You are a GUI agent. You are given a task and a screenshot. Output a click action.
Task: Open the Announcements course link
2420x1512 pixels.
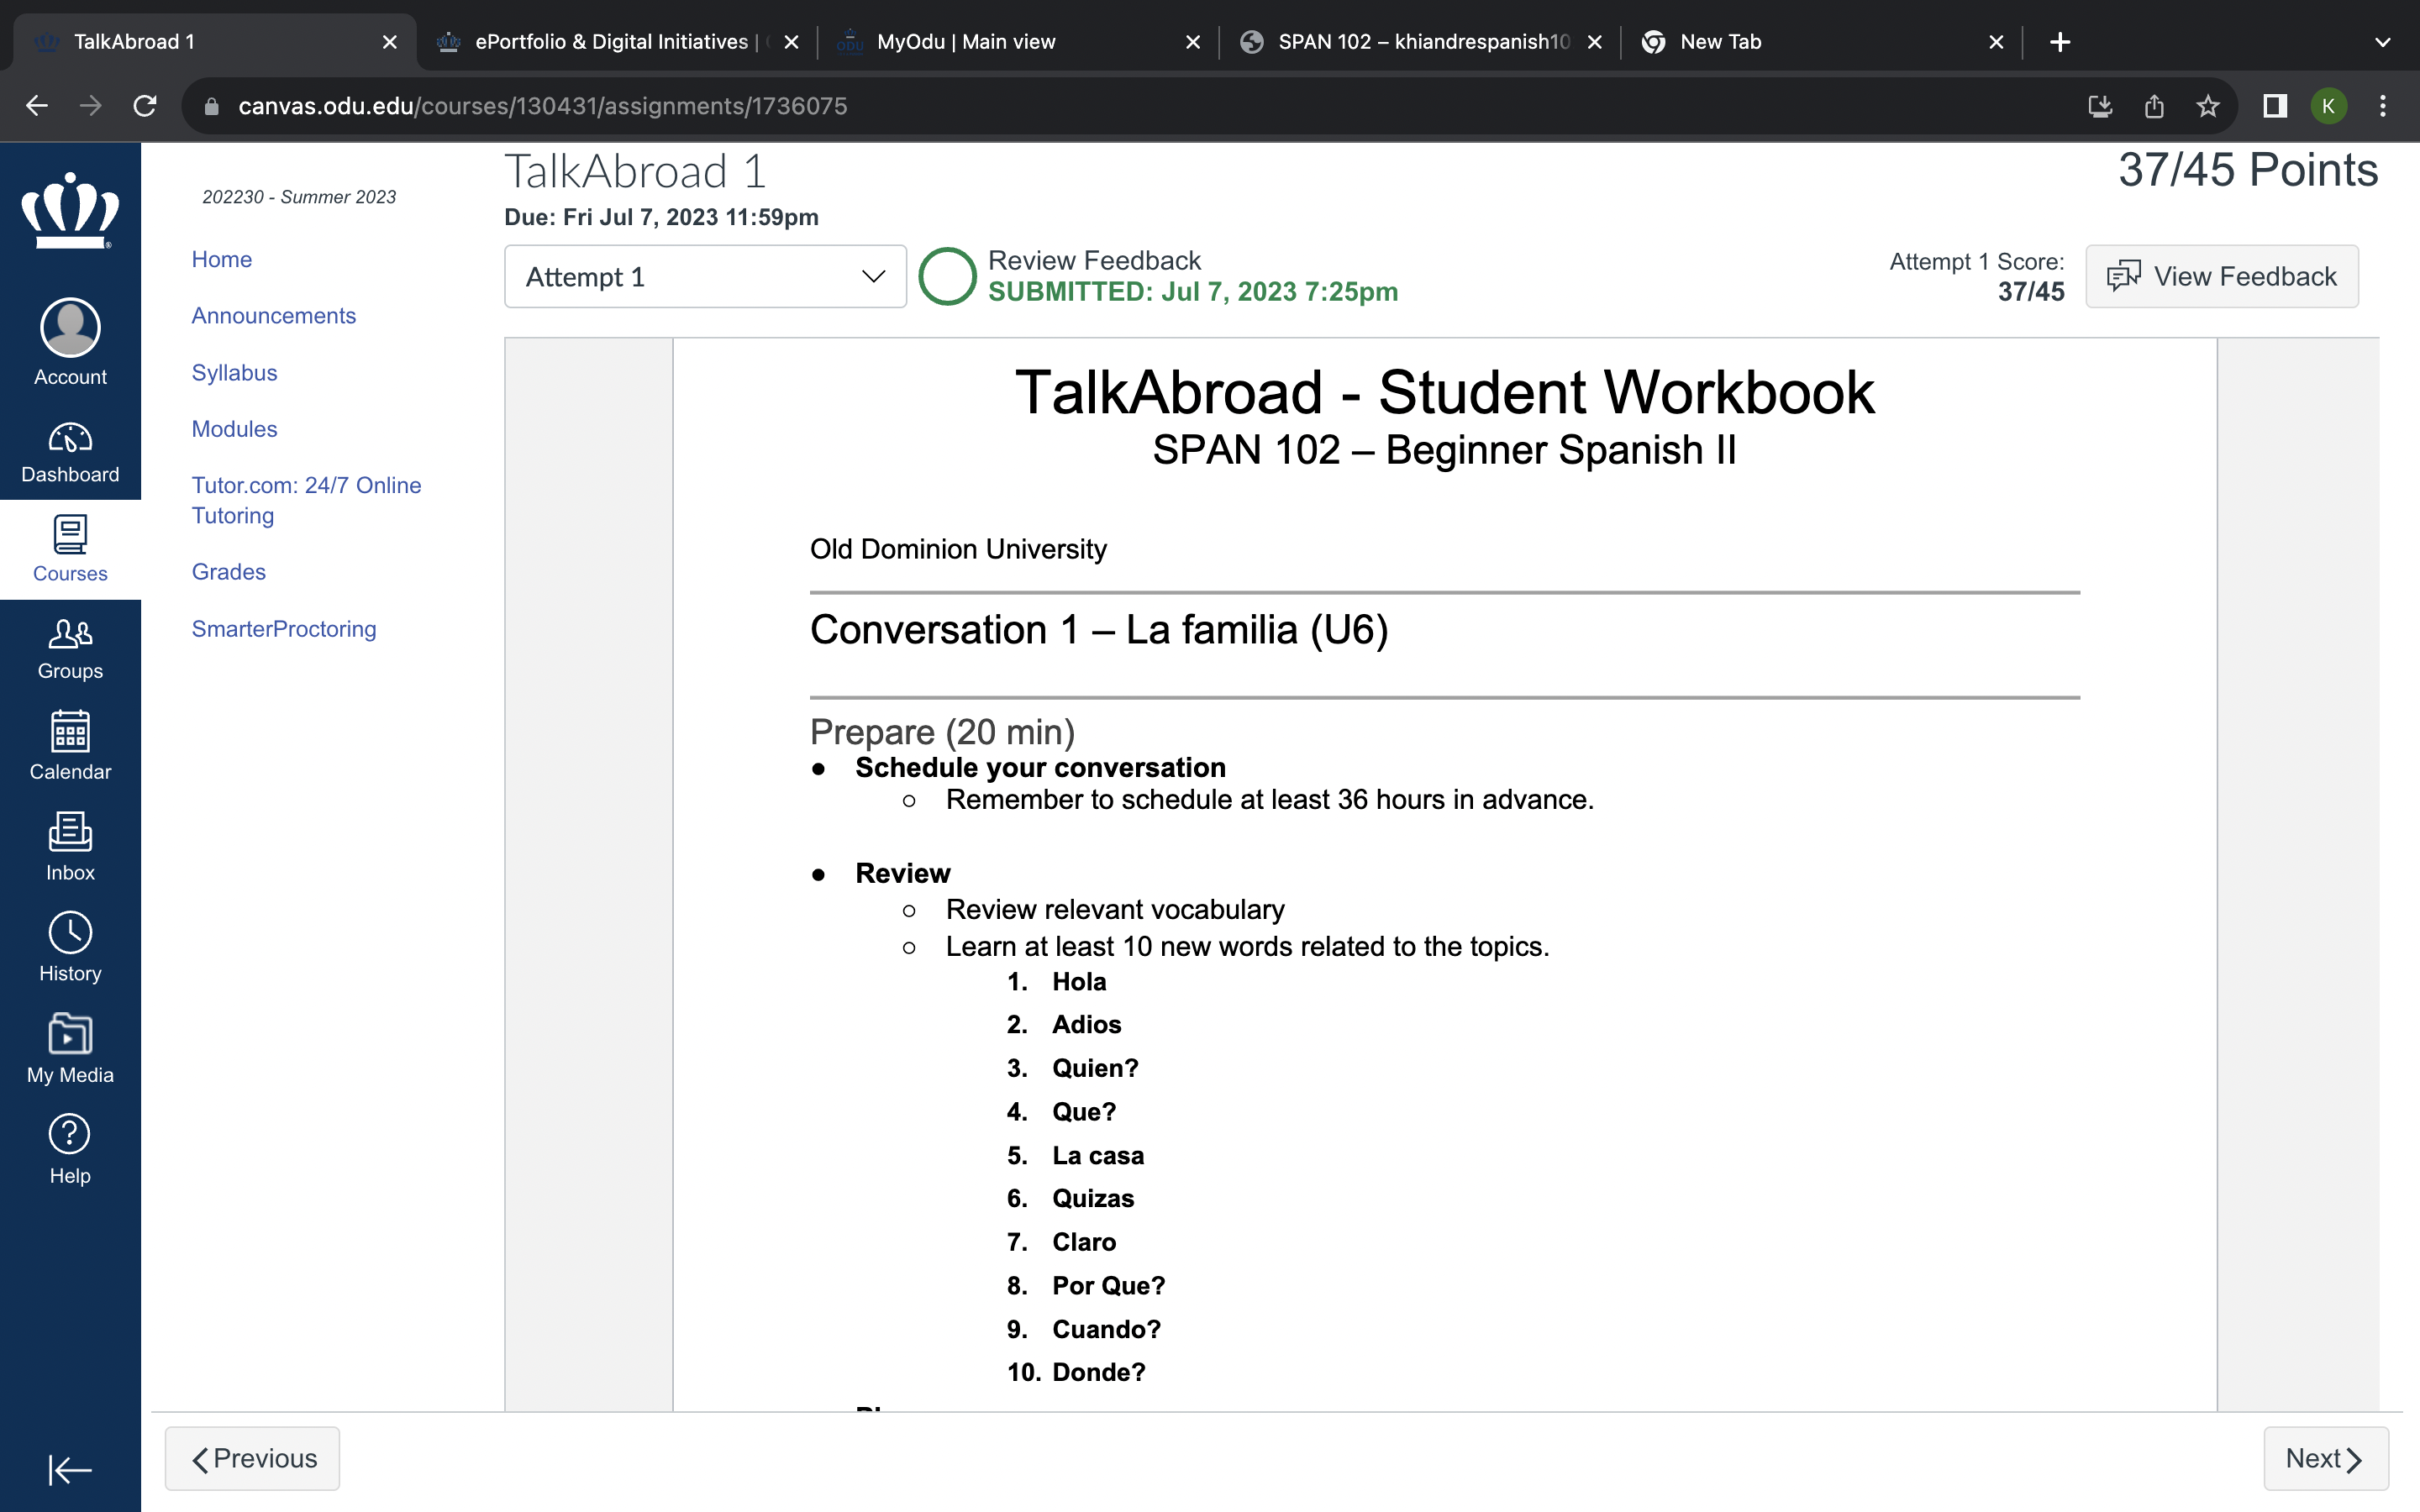(273, 315)
